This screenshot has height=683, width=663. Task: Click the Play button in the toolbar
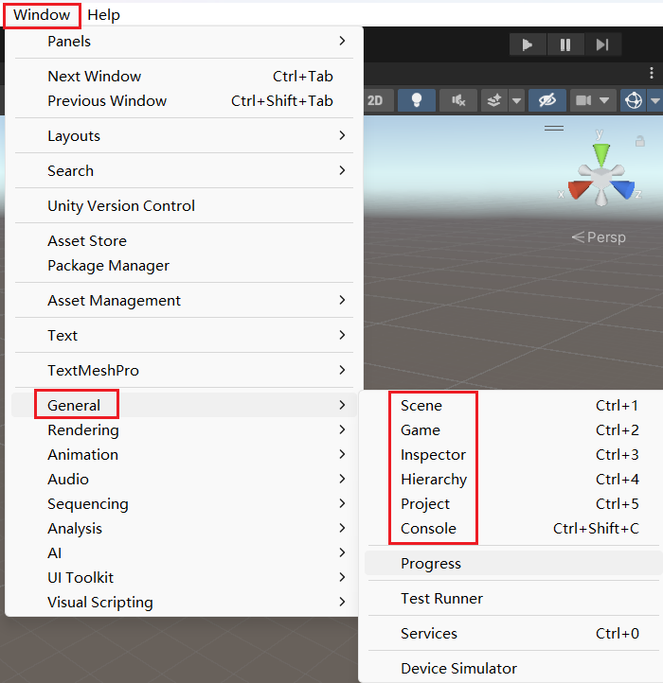[528, 44]
